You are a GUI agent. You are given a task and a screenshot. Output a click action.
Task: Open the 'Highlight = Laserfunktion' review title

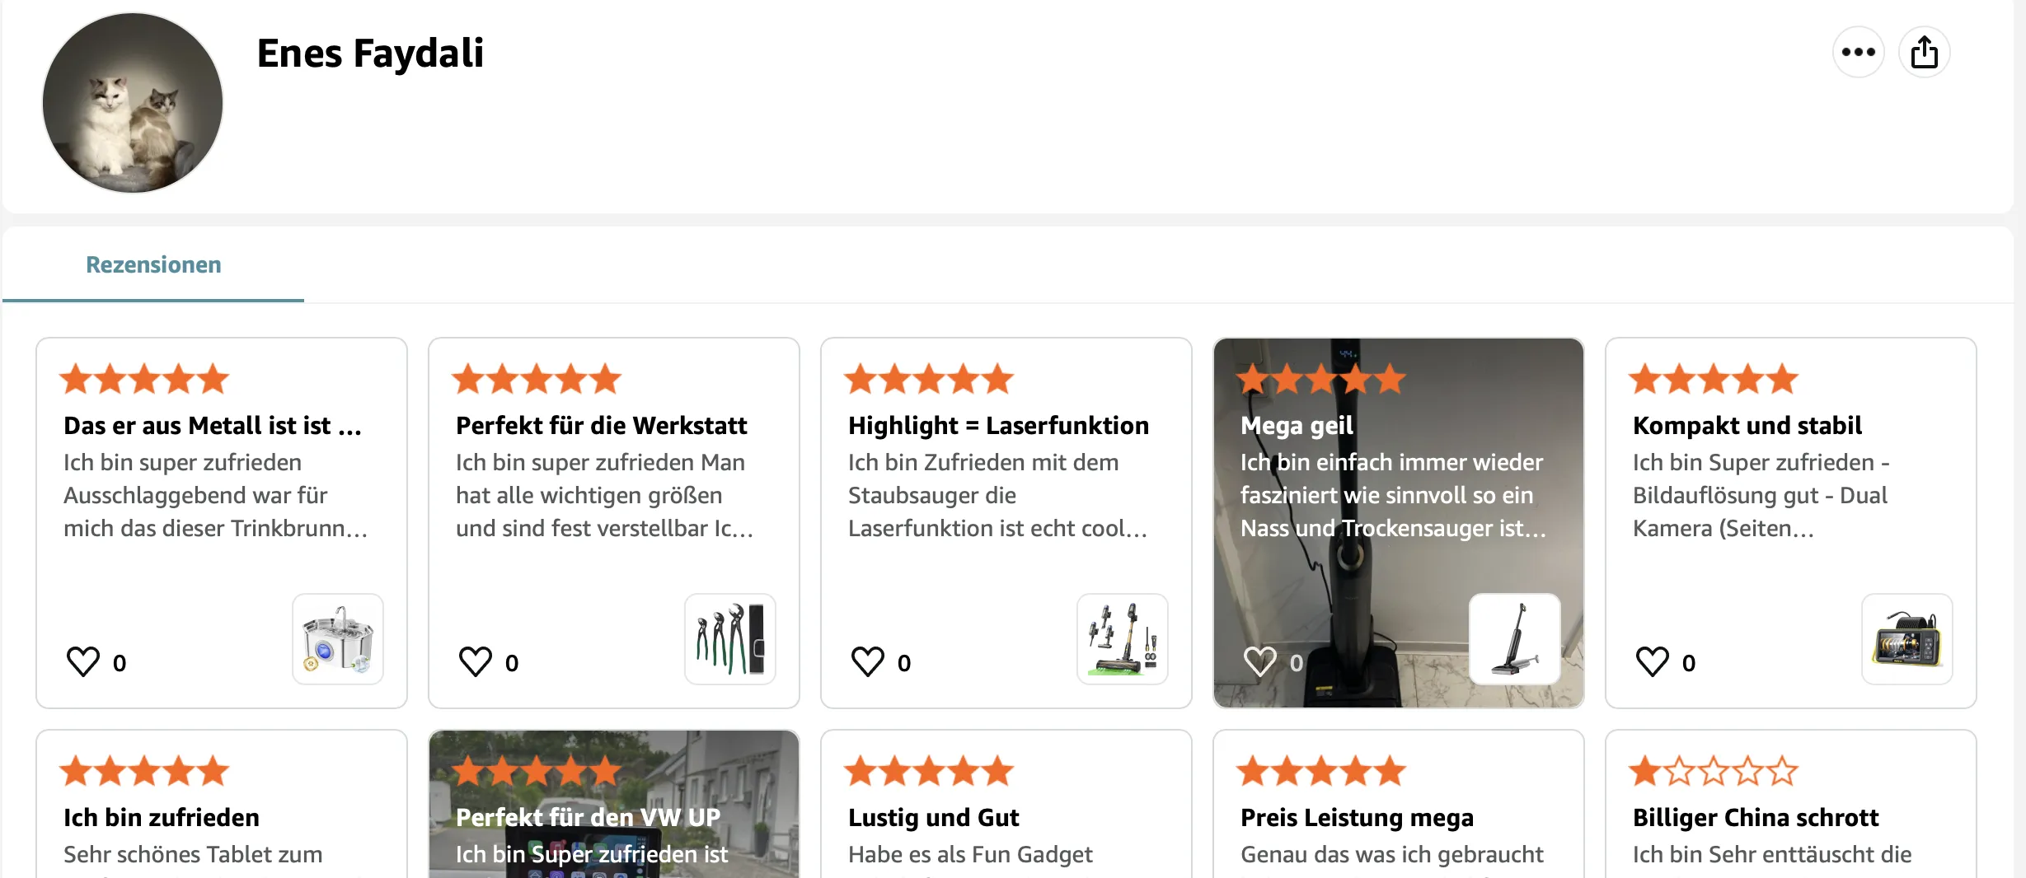tap(998, 426)
